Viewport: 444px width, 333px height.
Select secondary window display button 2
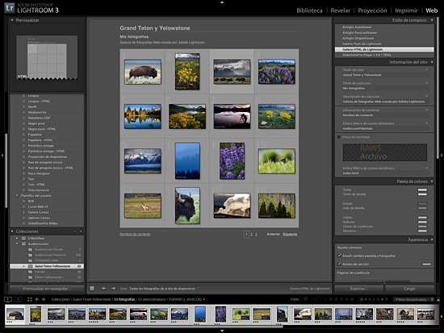(x=18, y=299)
